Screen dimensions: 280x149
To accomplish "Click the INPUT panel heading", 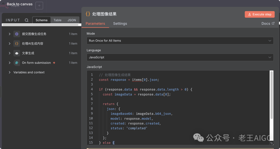I will click(13, 20).
